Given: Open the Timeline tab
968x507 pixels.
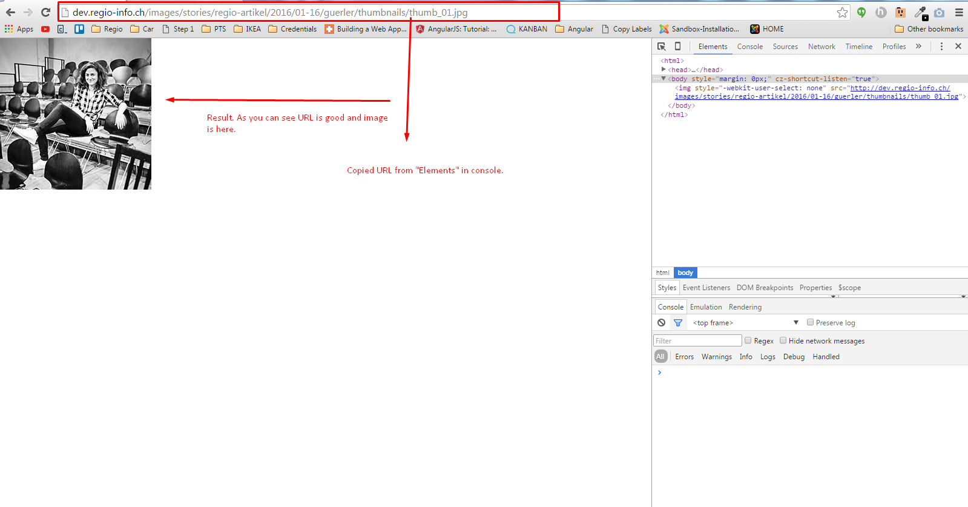Looking at the screenshot, I should [859, 47].
